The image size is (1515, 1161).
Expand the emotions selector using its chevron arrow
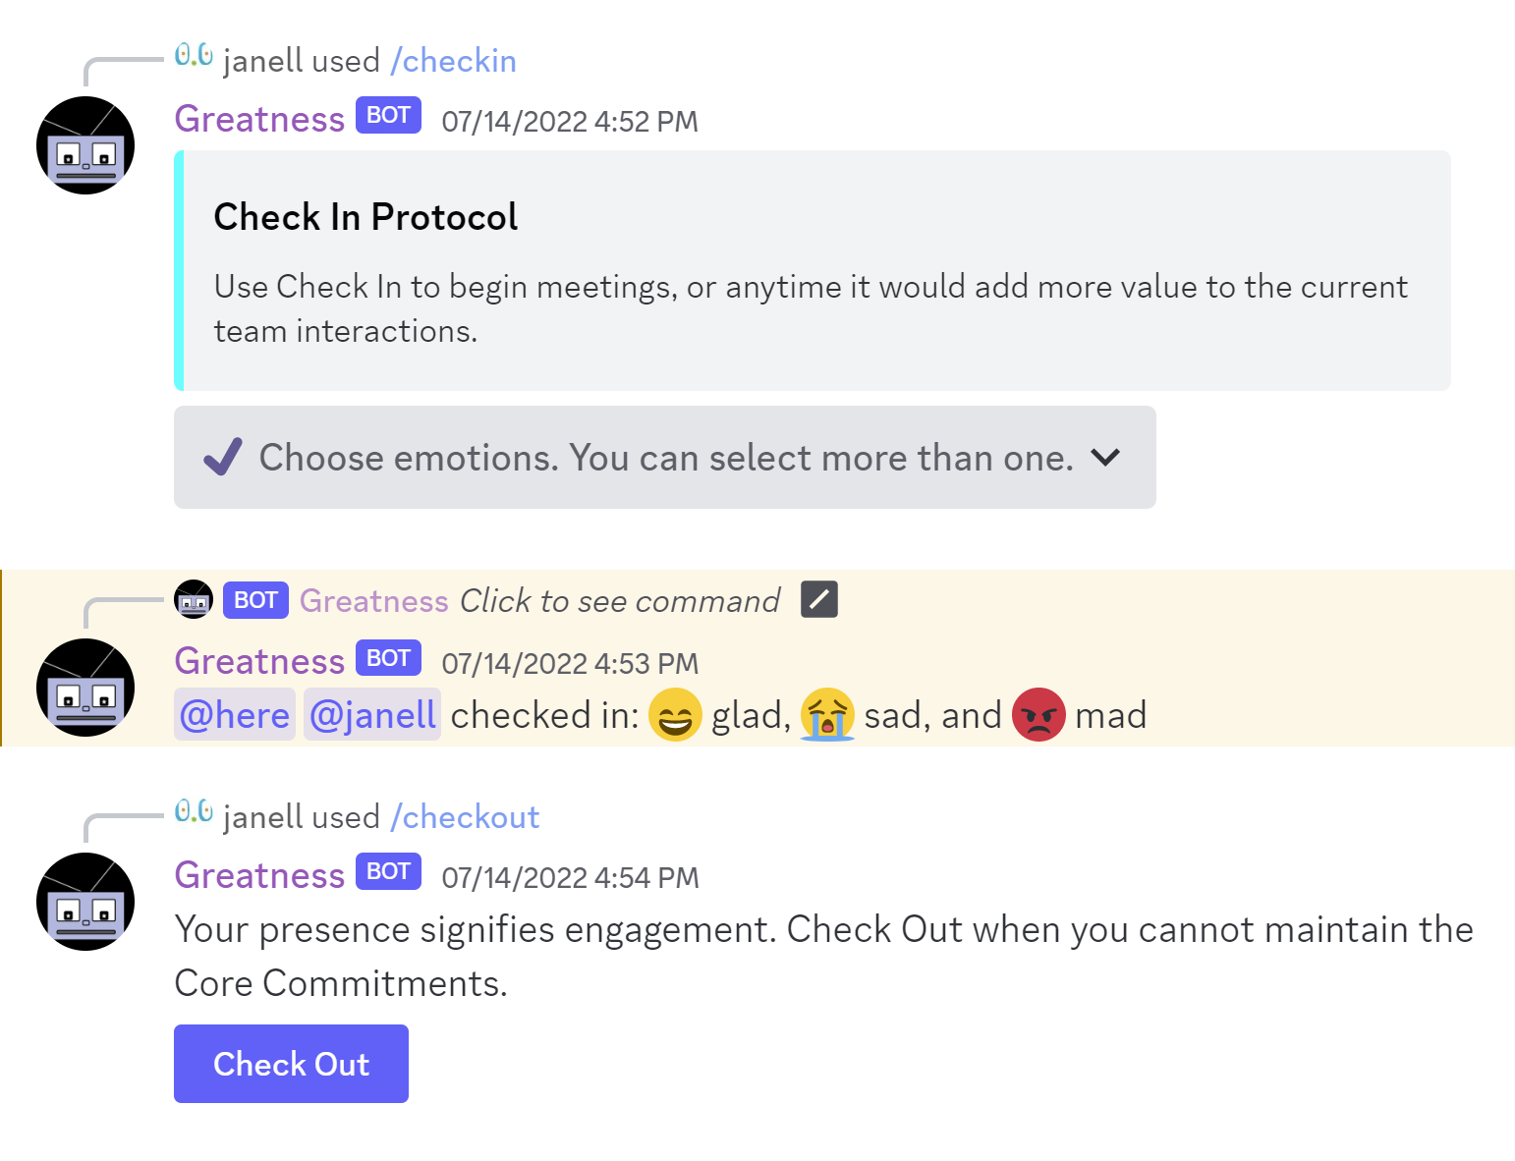pos(1104,457)
